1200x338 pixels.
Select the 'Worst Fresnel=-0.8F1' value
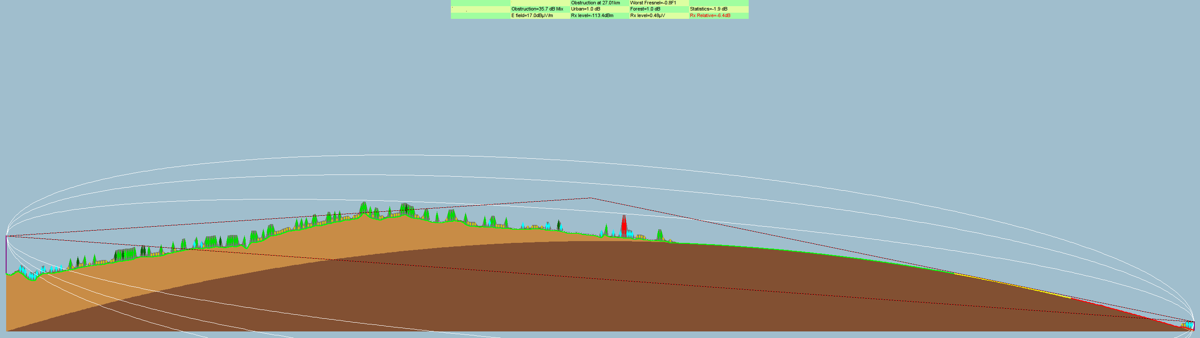click(653, 3)
